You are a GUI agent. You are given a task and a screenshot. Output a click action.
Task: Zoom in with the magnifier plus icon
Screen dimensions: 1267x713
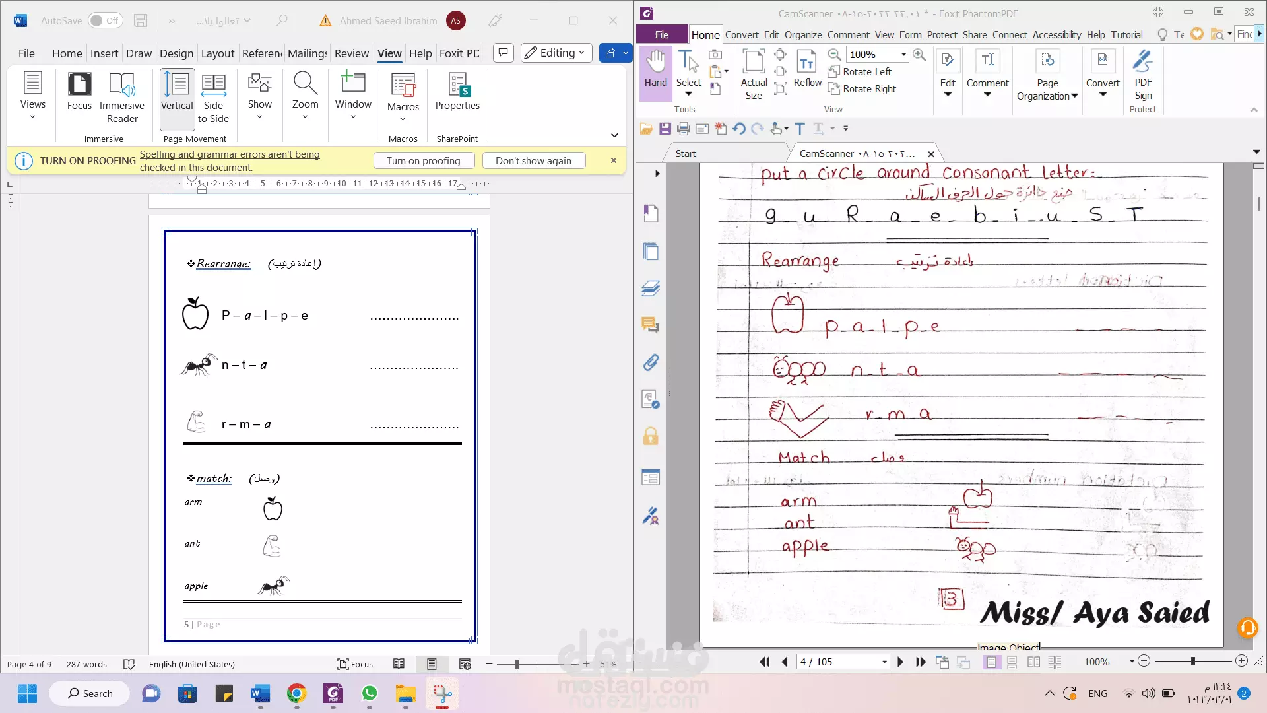[x=919, y=54]
